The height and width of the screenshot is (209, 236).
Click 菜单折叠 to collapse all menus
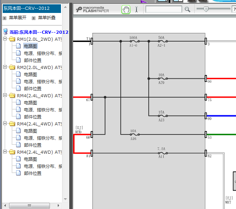pyautogui.click(x=47, y=18)
